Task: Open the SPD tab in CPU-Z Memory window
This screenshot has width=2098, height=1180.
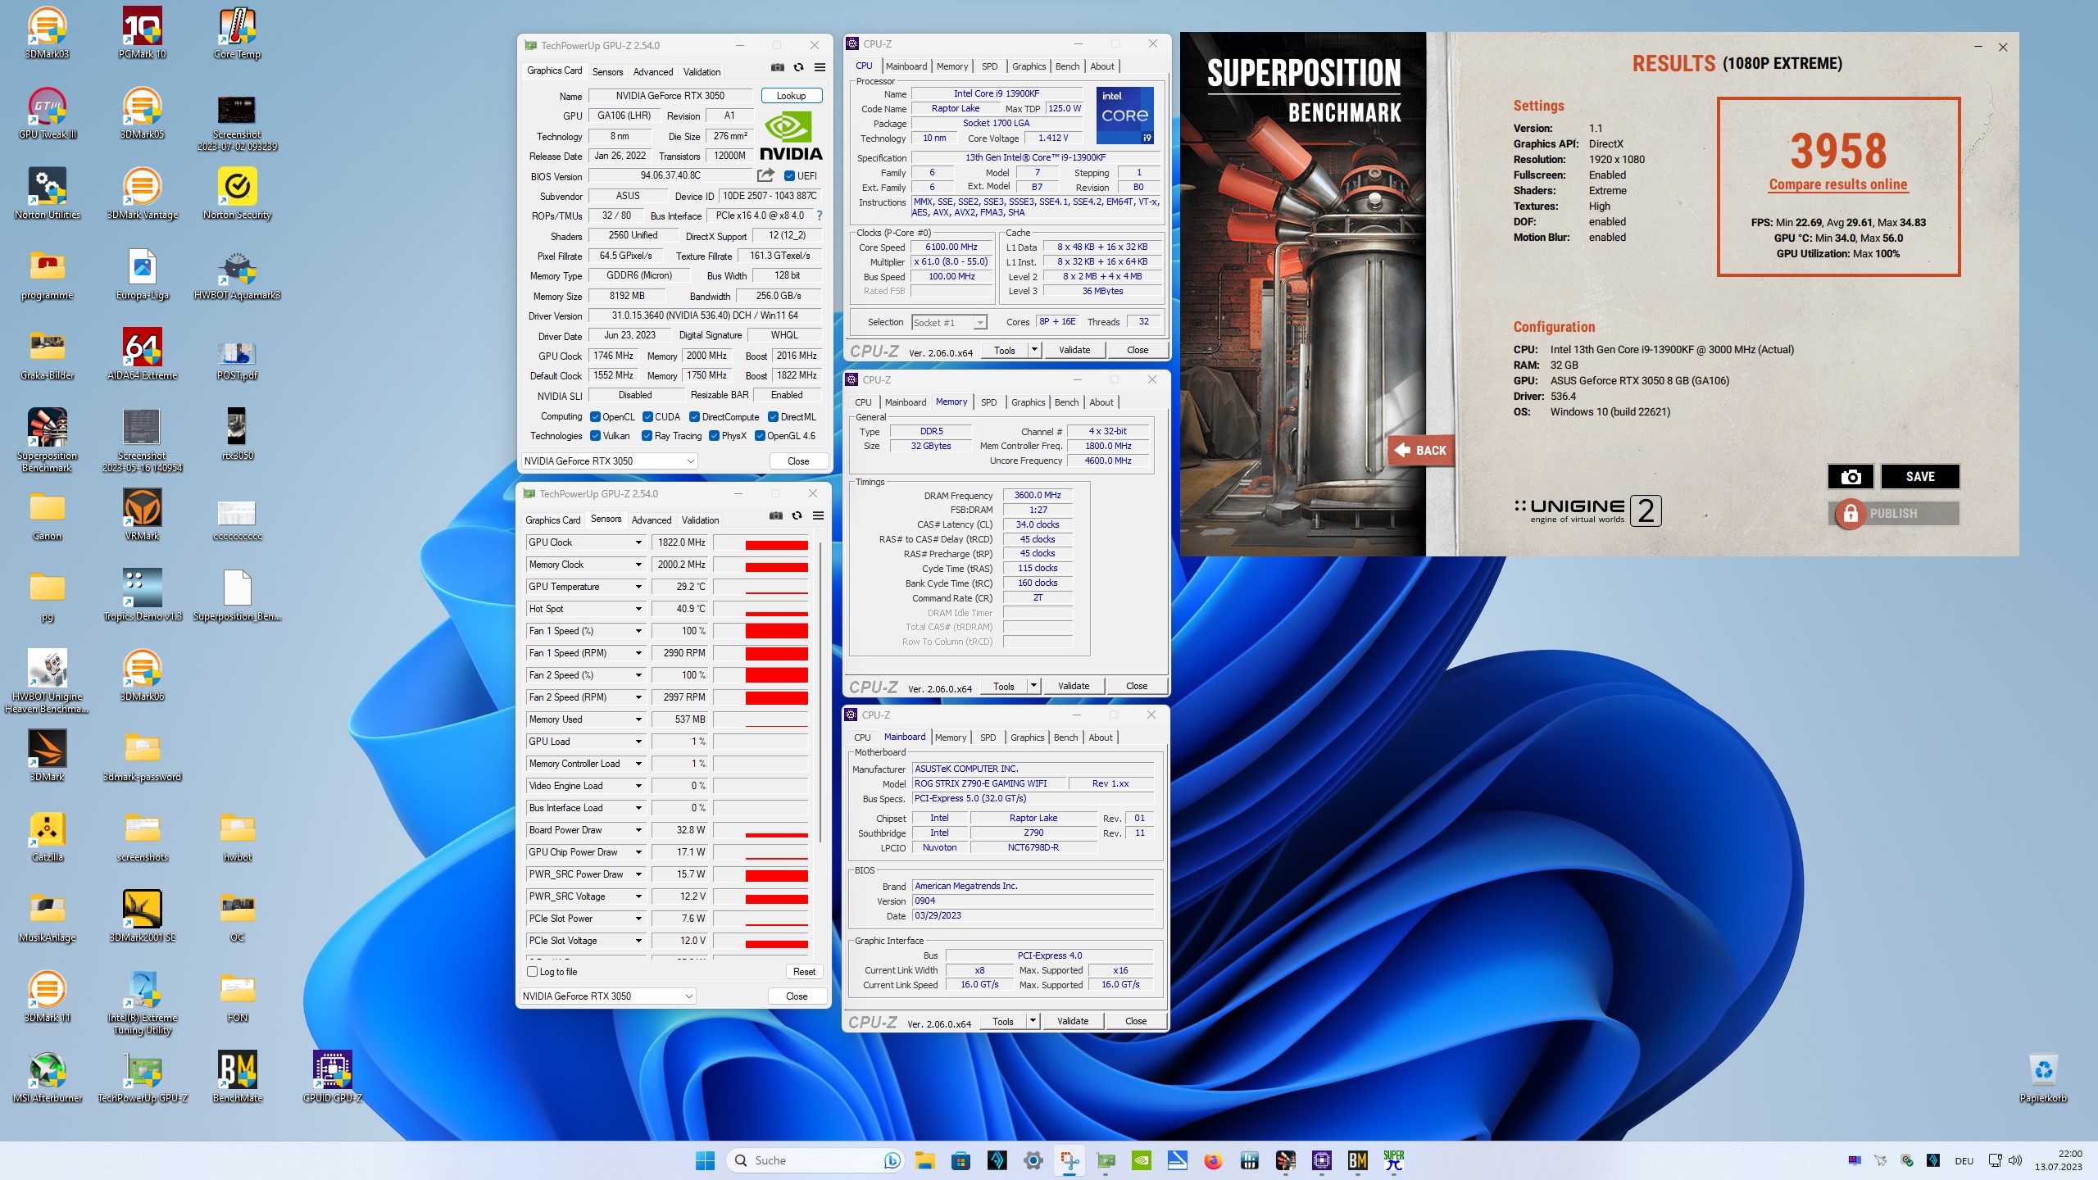Action: click(x=989, y=402)
